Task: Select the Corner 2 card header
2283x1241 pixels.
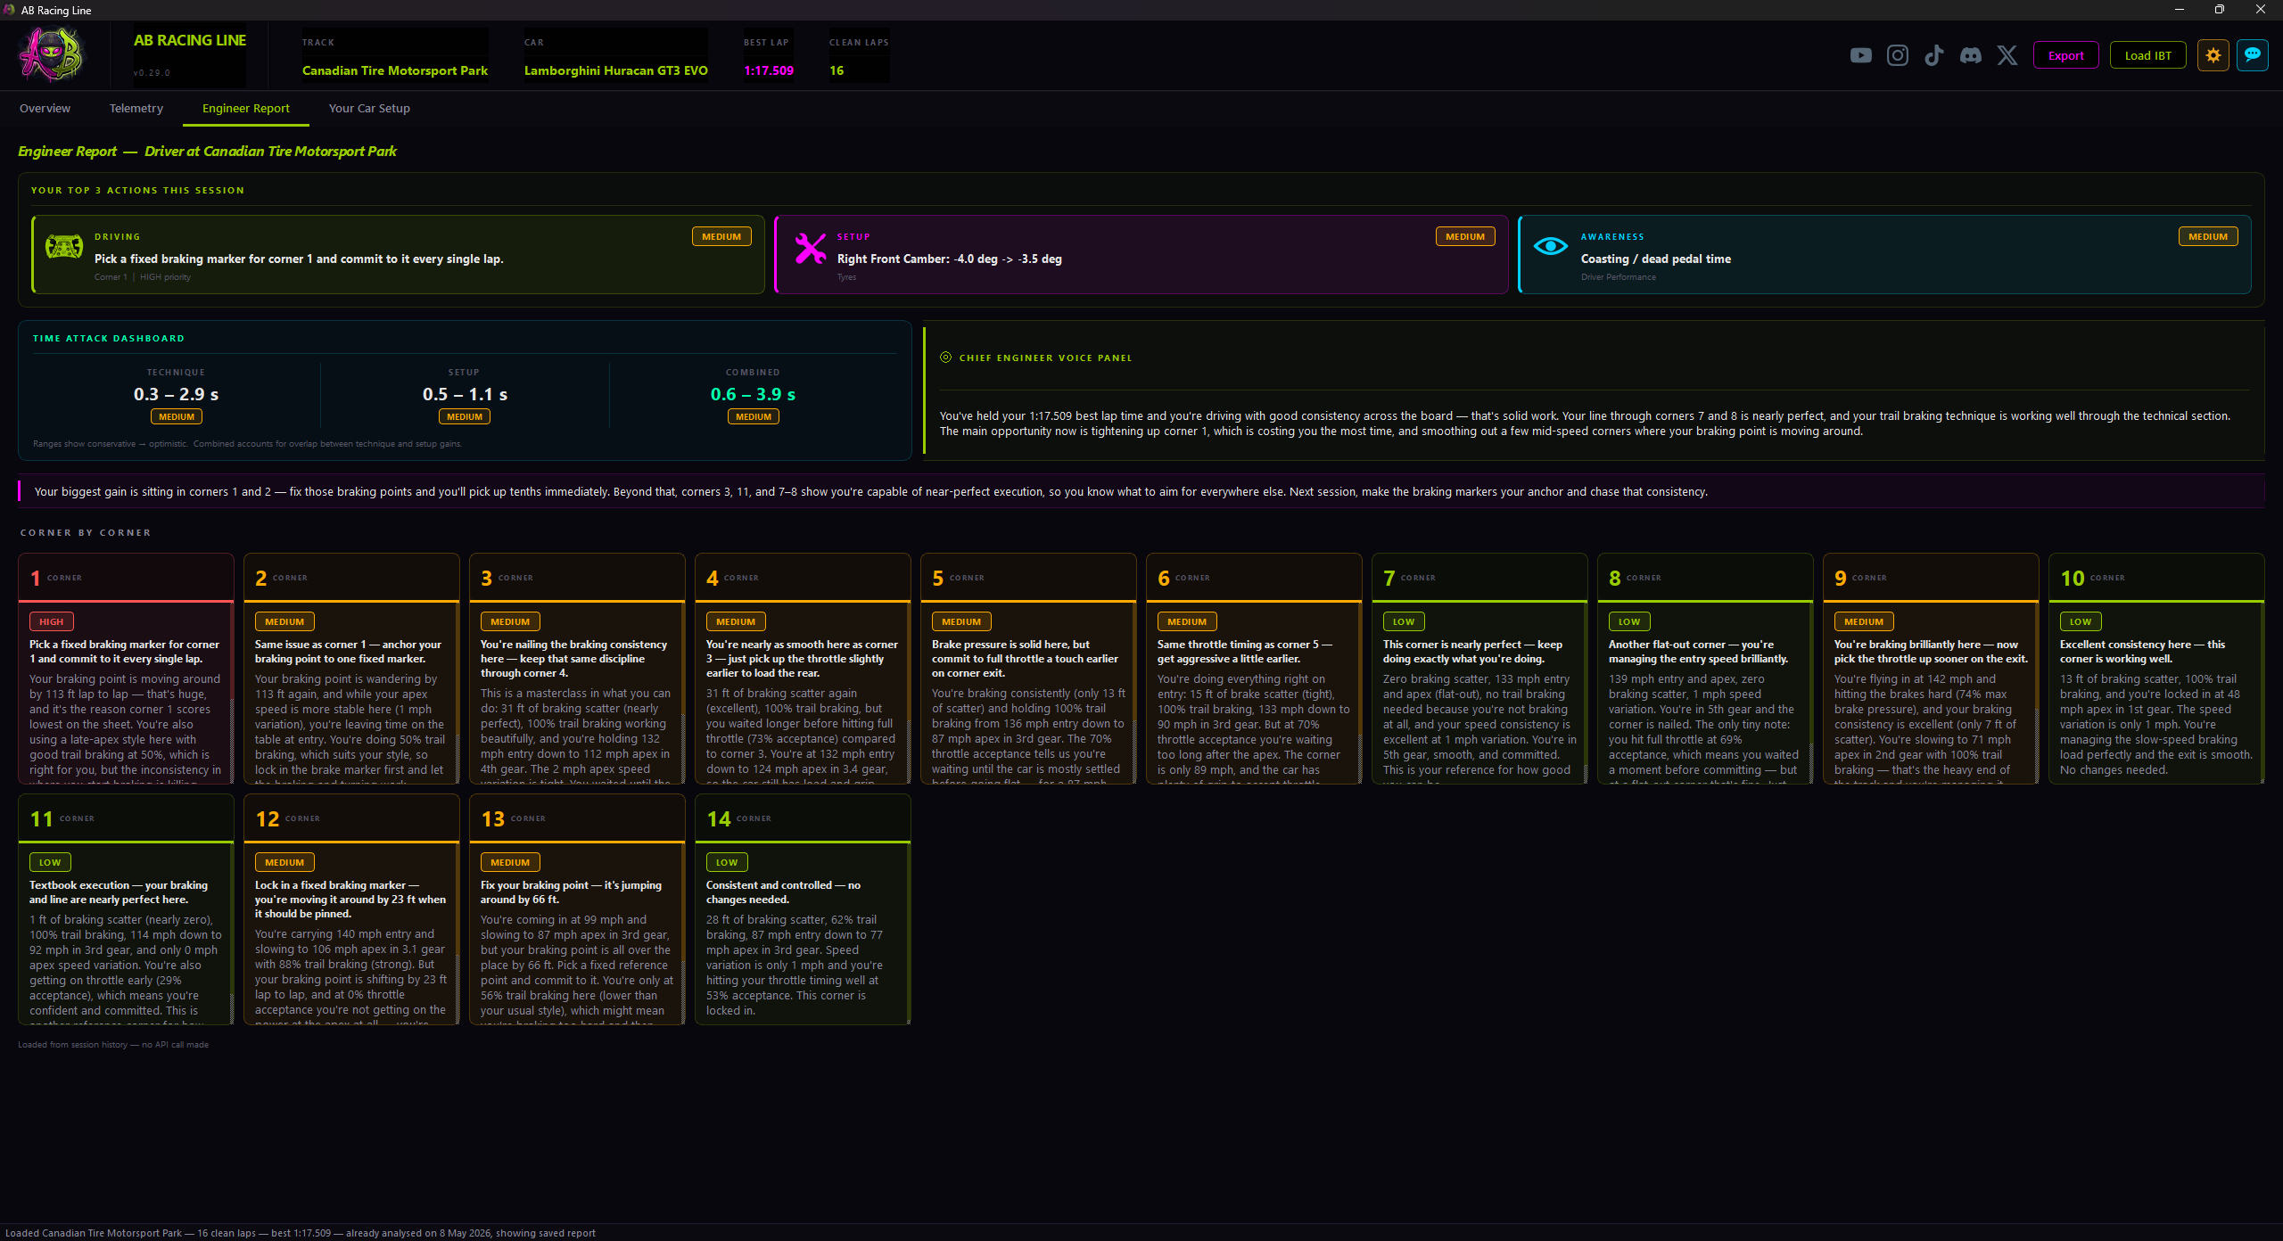Action: click(351, 578)
